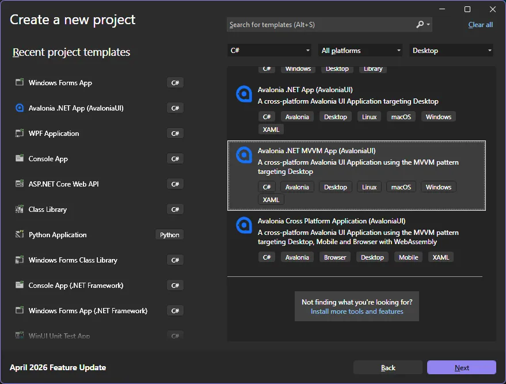The height and width of the screenshot is (384, 506).
Task: Select Windows Forms Class Library template
Action: click(100, 260)
